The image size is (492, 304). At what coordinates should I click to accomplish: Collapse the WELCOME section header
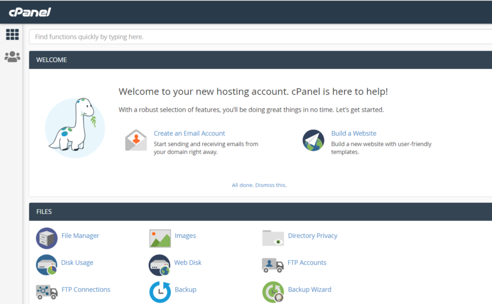[x=261, y=60]
